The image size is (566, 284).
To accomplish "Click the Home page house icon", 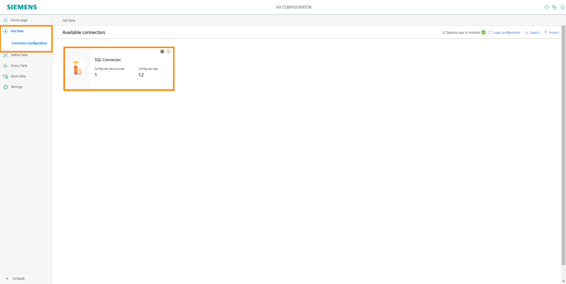I will pos(6,20).
